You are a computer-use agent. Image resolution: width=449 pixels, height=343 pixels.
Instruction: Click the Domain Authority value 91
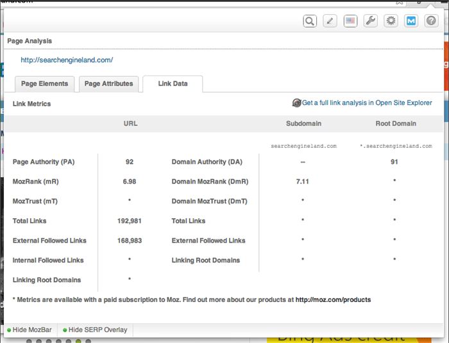(394, 162)
